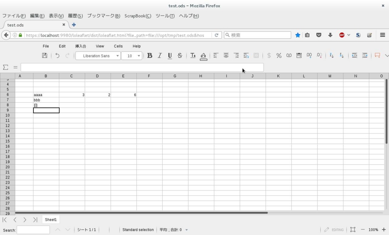Viewport: 389px width, 235px height.
Task: Select cell containing bbb
Action: [46, 100]
